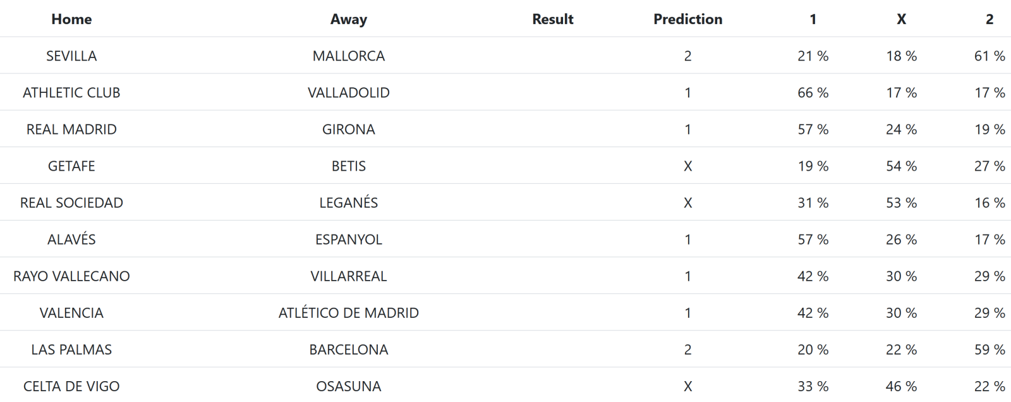The width and height of the screenshot is (1011, 402).
Task: Click the LEGANÉS team name
Action: (x=348, y=202)
